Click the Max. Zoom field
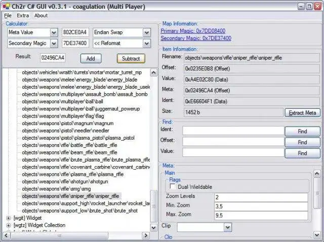This screenshot has height=242, width=324. [x=261, y=215]
